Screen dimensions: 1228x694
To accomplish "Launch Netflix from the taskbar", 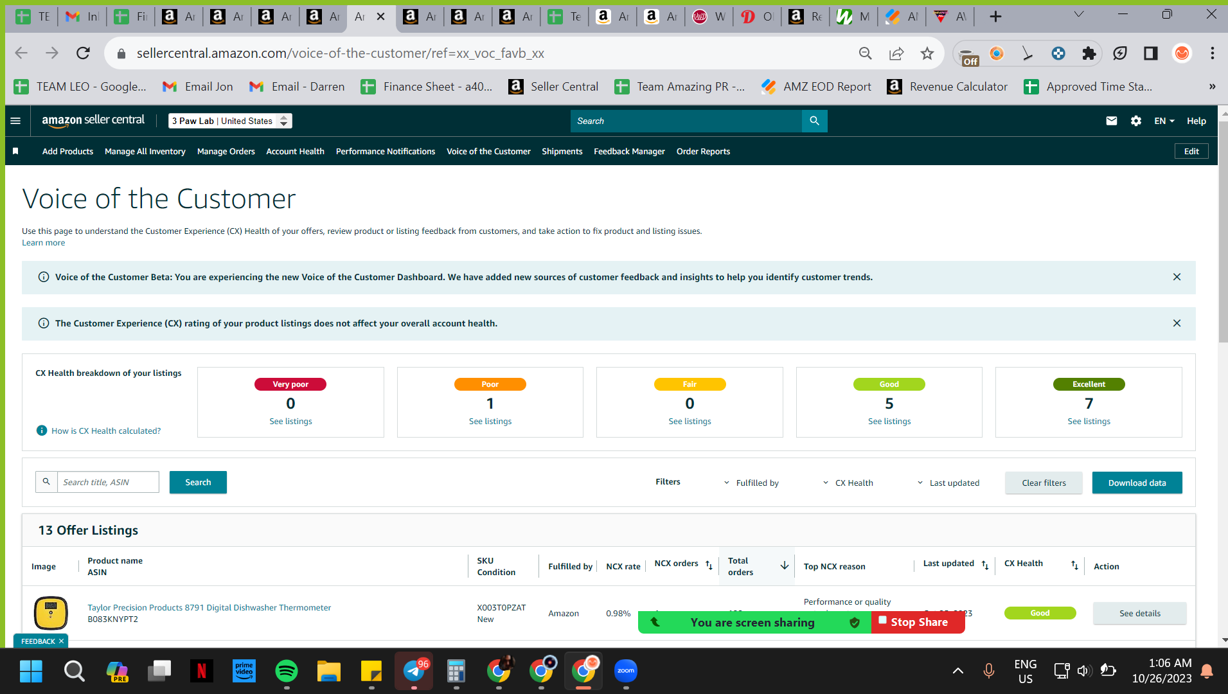I will [x=201, y=671].
